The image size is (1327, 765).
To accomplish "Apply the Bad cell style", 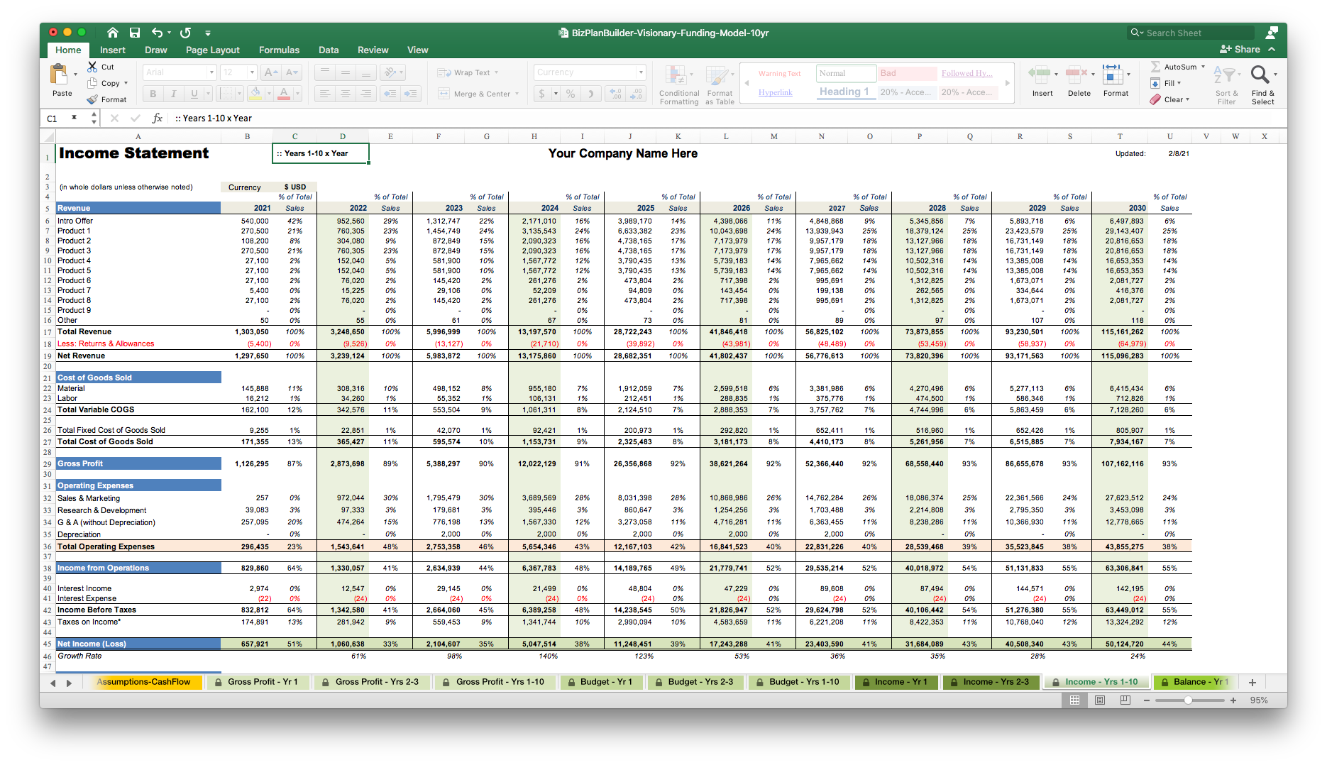I will pyautogui.click(x=908, y=73).
